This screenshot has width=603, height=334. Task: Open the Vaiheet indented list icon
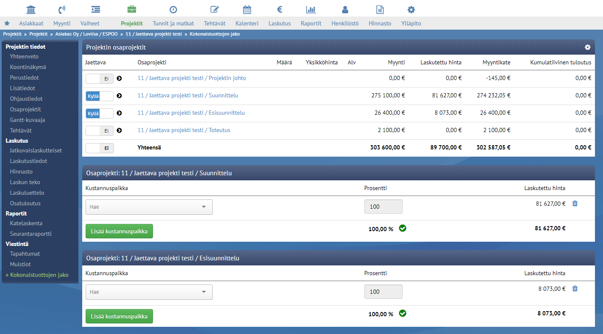tap(96, 9)
